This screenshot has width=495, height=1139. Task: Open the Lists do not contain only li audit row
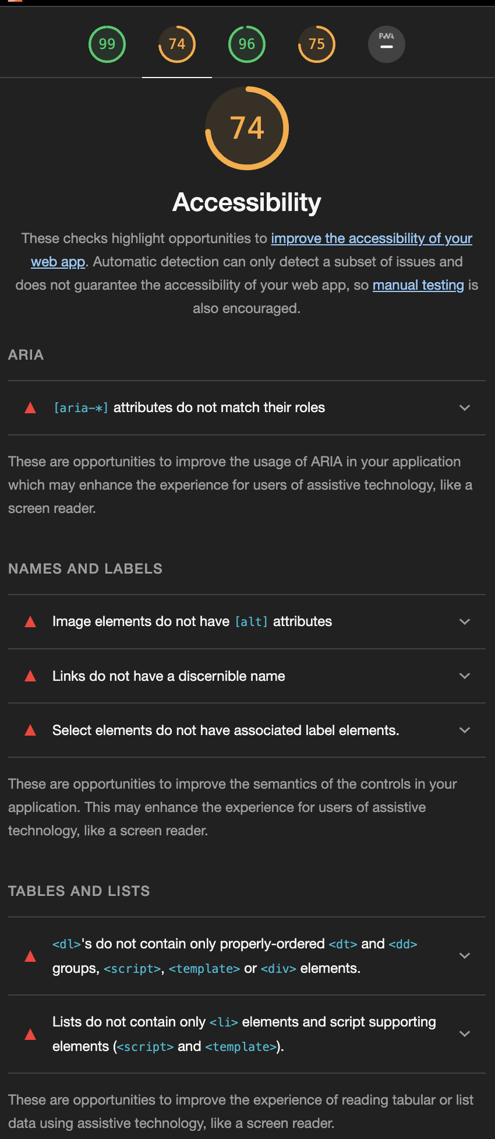tap(247, 1034)
